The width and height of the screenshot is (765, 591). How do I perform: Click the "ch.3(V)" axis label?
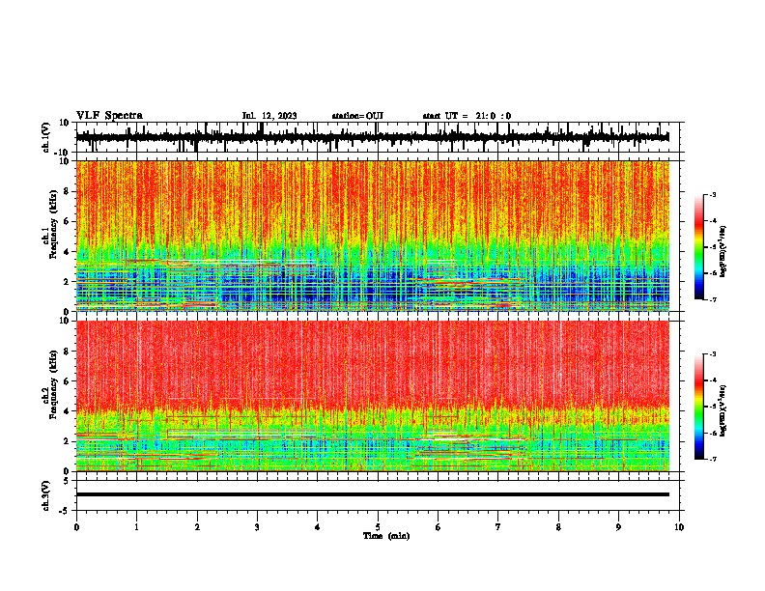[x=46, y=495]
